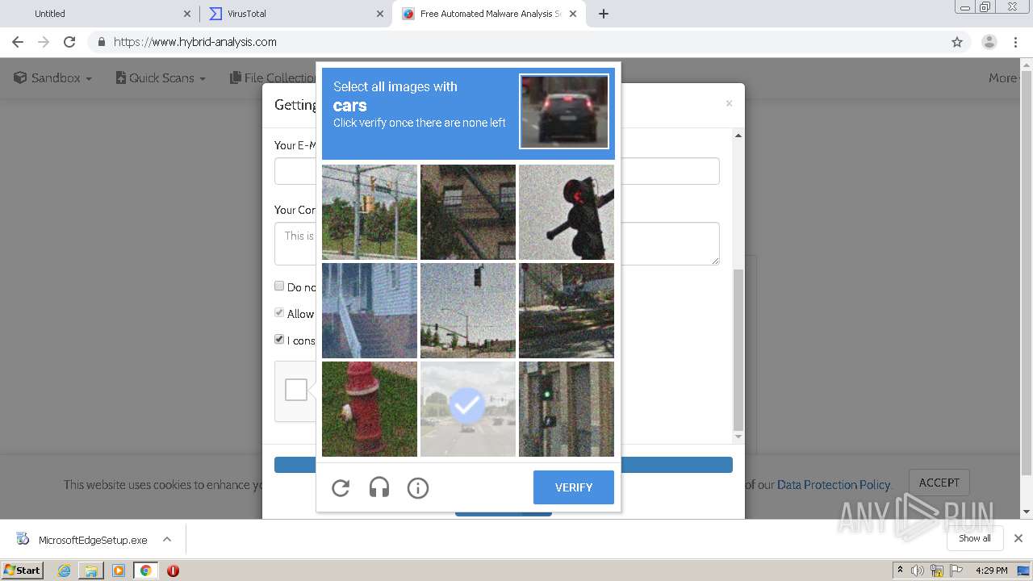This screenshot has width=1033, height=581.
Task: Dismiss the Getting dialog with its ×
Action: point(729,103)
